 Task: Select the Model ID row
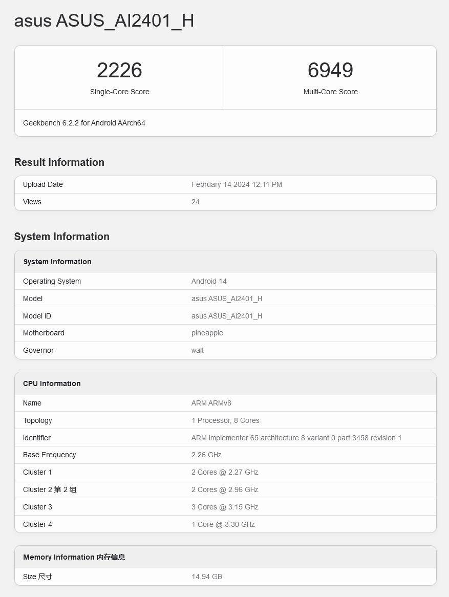click(x=225, y=316)
